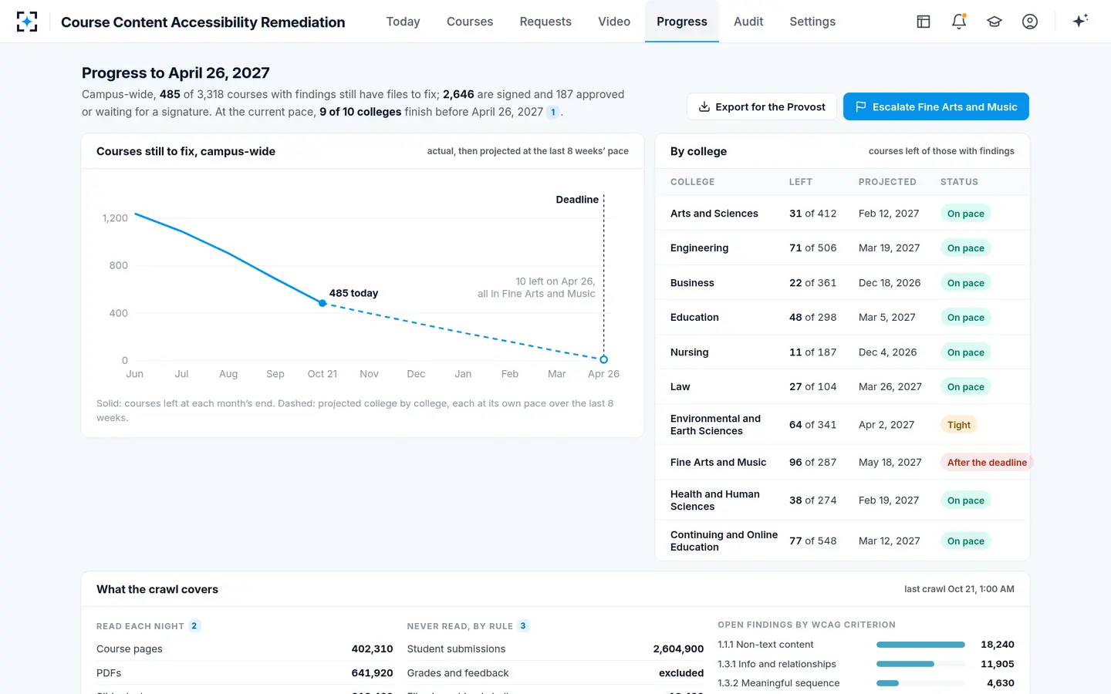Click the May 18, 2027 projected date
The width and height of the screenshot is (1111, 694).
(x=890, y=463)
